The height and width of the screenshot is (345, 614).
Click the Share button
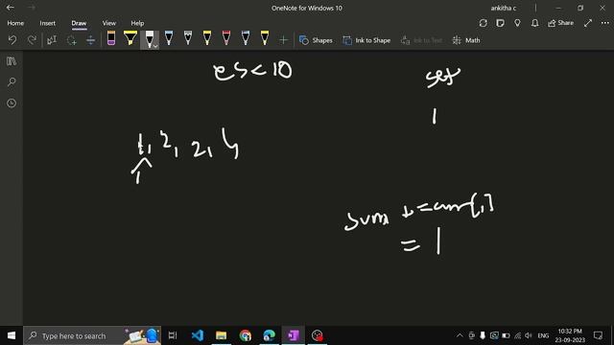560,23
